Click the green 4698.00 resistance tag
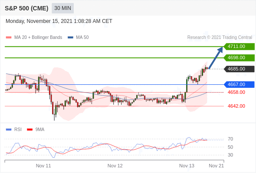This screenshot has height=173, width=256. tap(239, 58)
